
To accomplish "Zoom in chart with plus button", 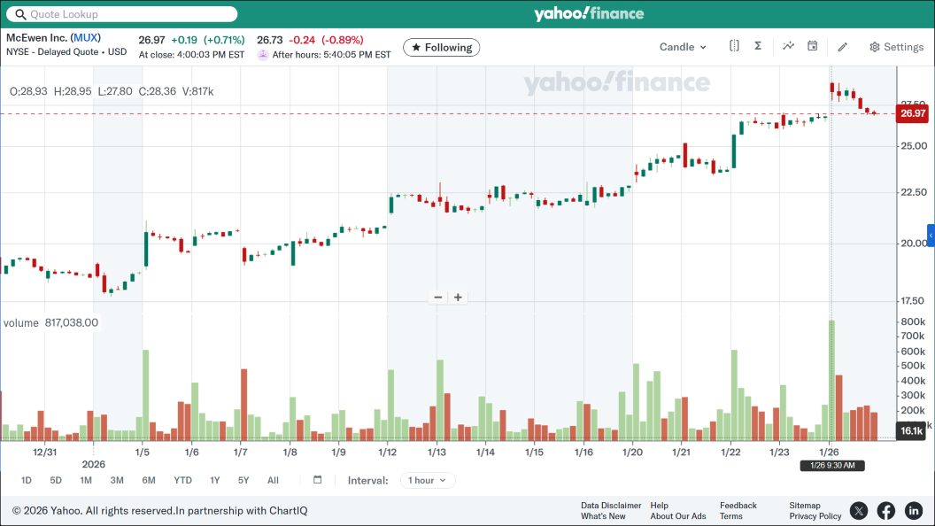I will pos(458,298).
